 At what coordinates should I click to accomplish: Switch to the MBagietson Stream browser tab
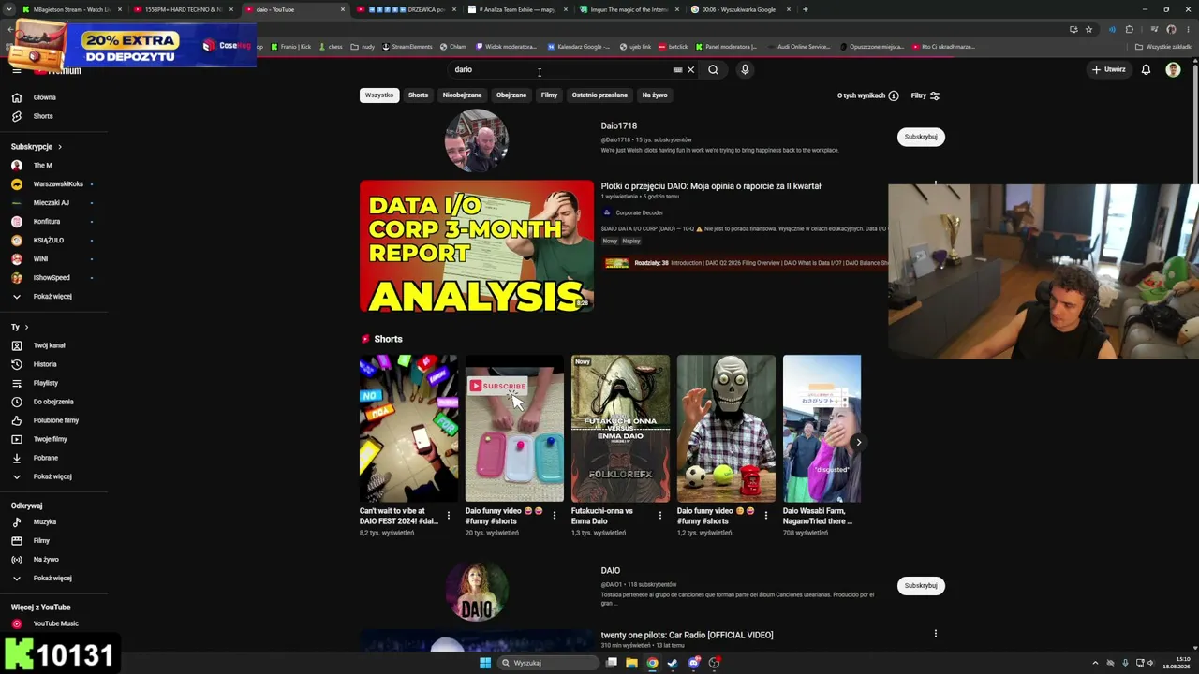coord(71,9)
